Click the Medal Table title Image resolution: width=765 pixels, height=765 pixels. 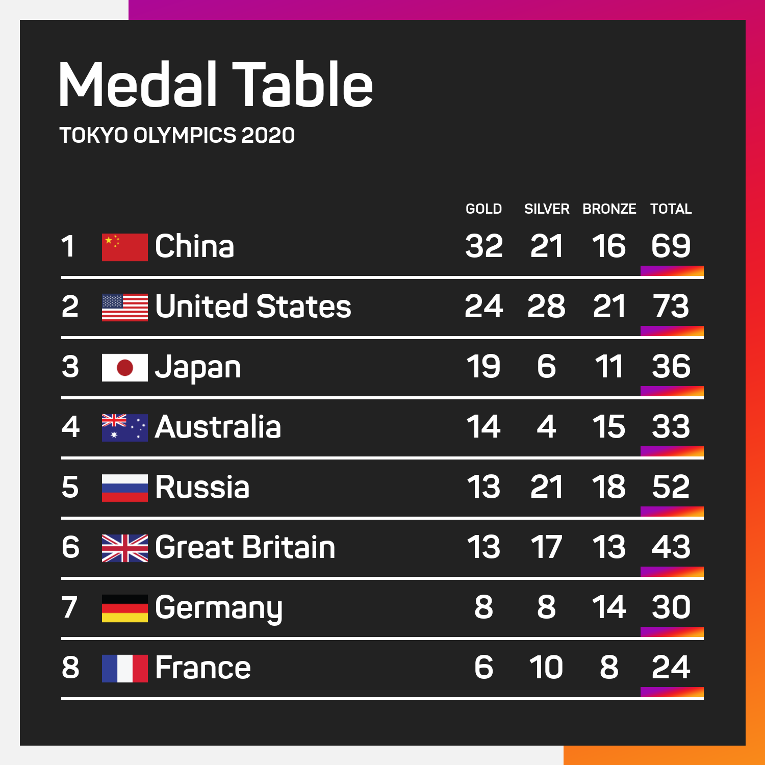pyautogui.click(x=216, y=84)
